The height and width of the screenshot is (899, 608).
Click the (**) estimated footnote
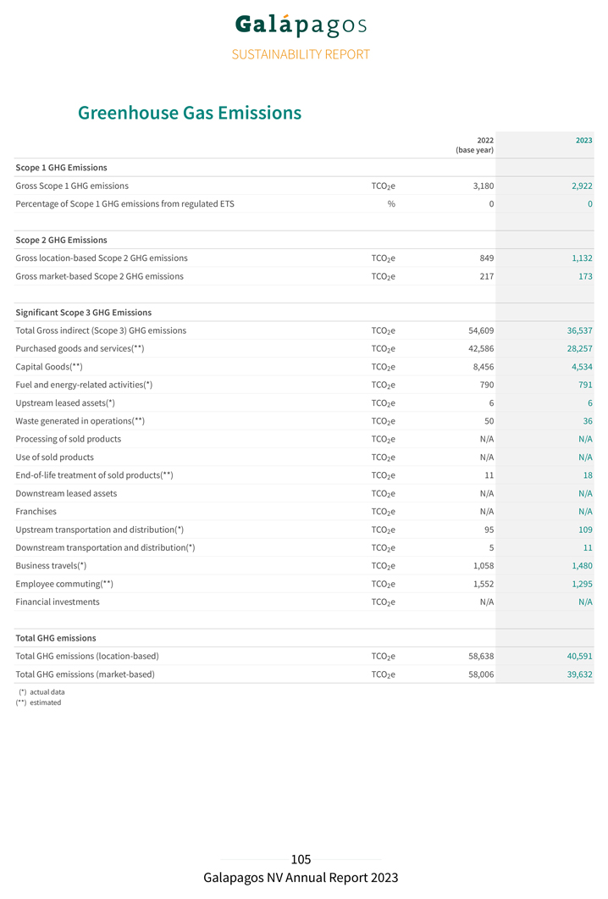(x=39, y=702)
